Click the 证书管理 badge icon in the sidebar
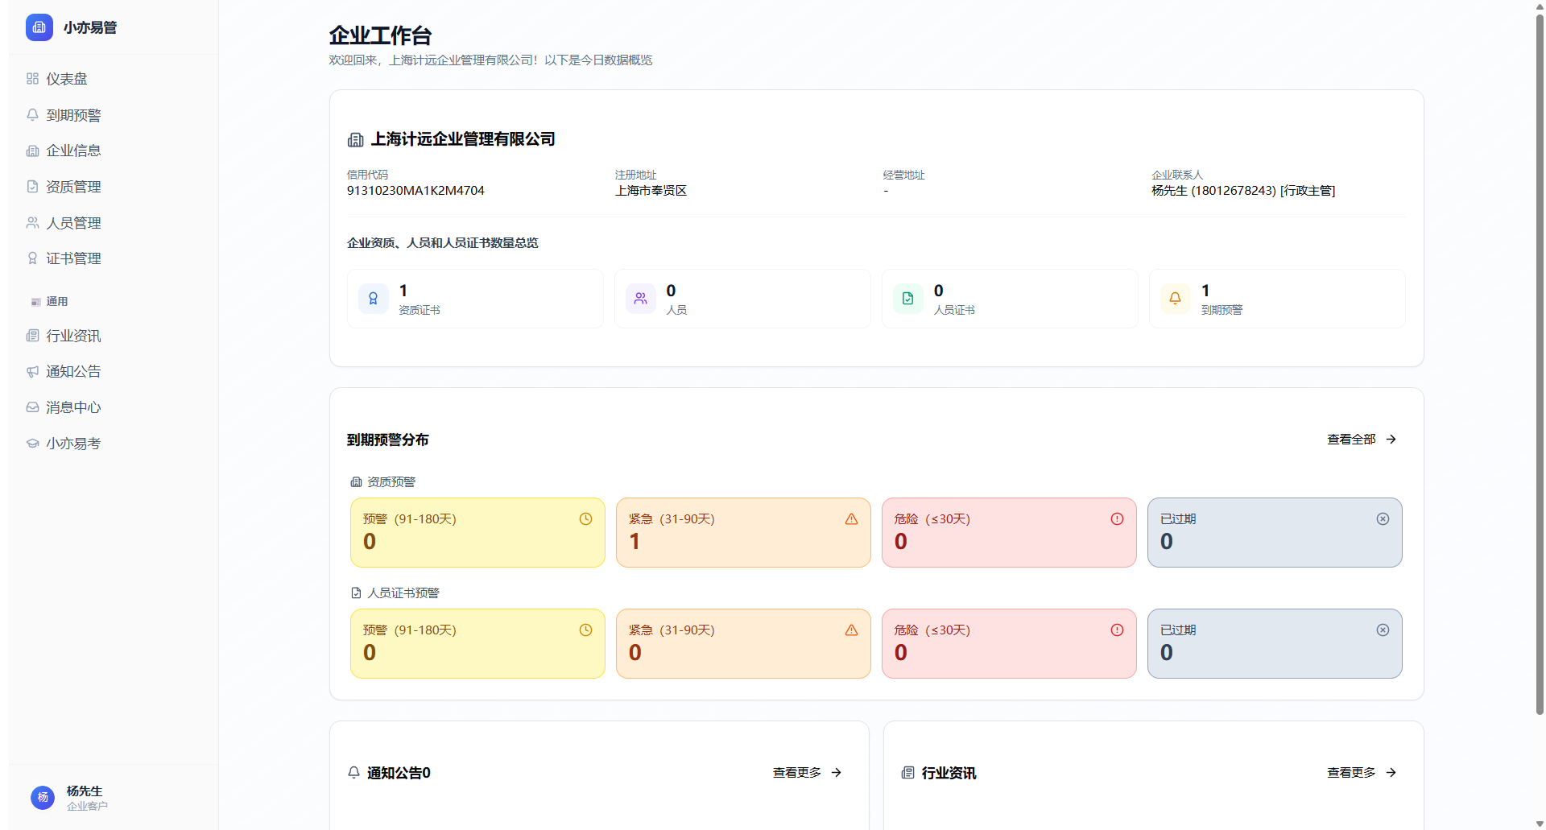The height and width of the screenshot is (830, 1546). pyautogui.click(x=32, y=258)
